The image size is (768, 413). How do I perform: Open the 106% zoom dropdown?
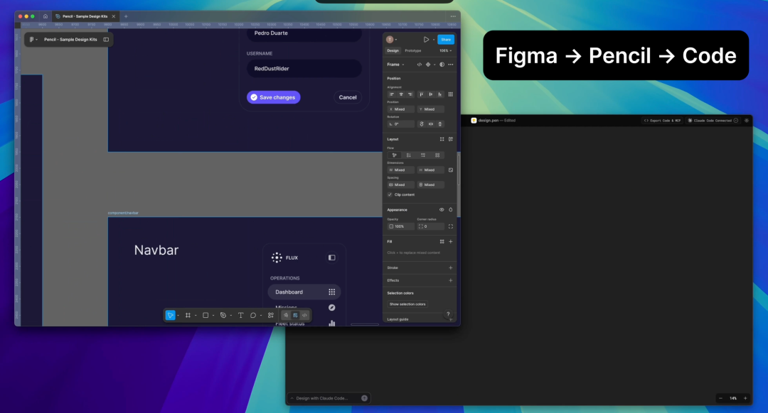point(444,51)
